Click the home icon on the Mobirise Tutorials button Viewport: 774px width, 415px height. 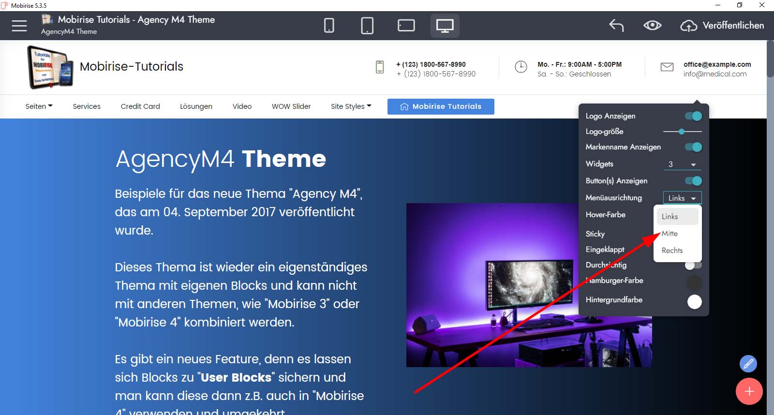(404, 107)
